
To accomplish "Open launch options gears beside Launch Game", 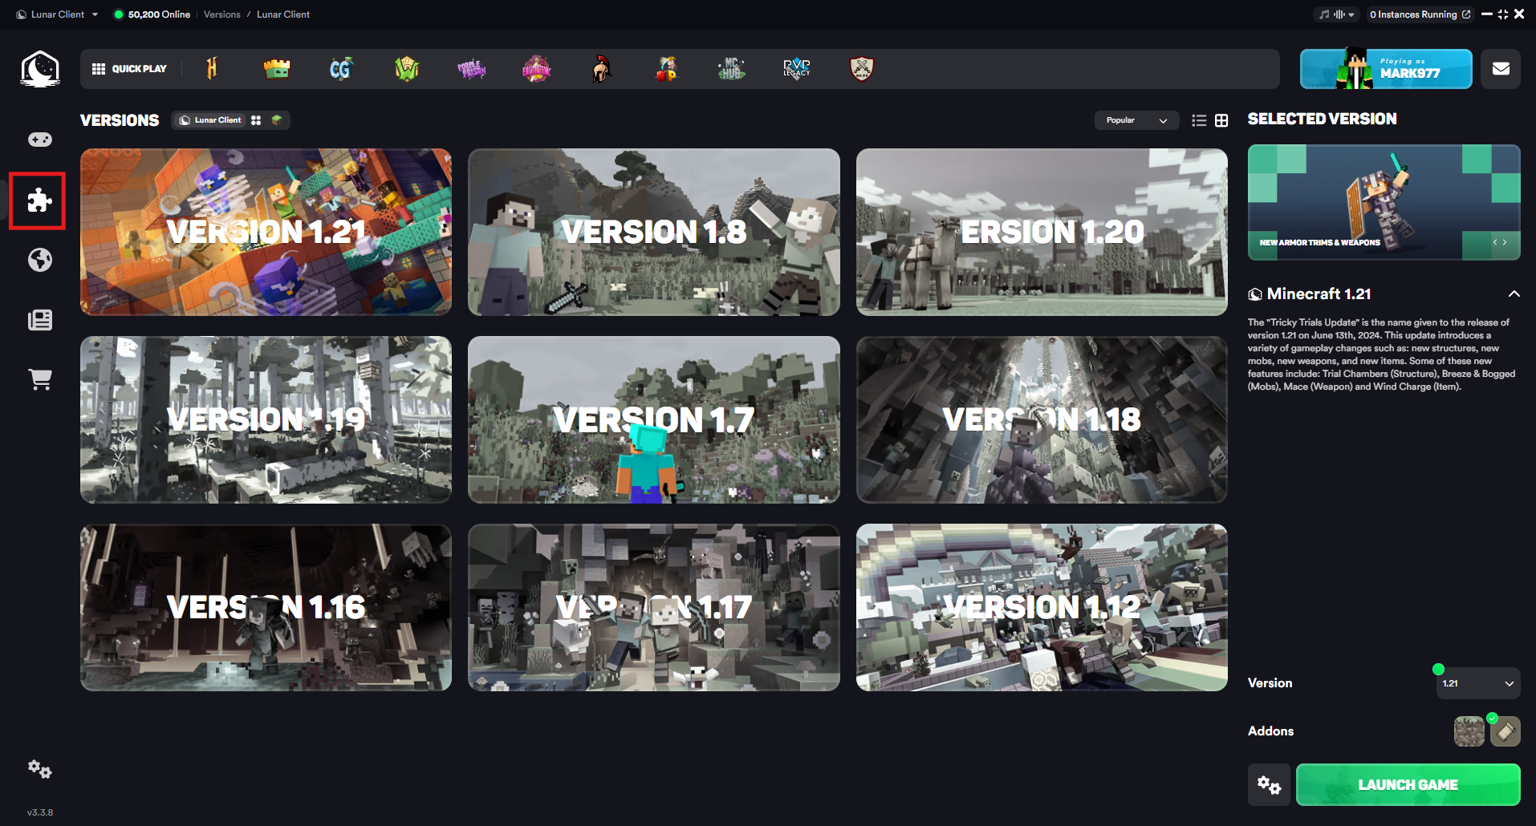I will 1269,784.
